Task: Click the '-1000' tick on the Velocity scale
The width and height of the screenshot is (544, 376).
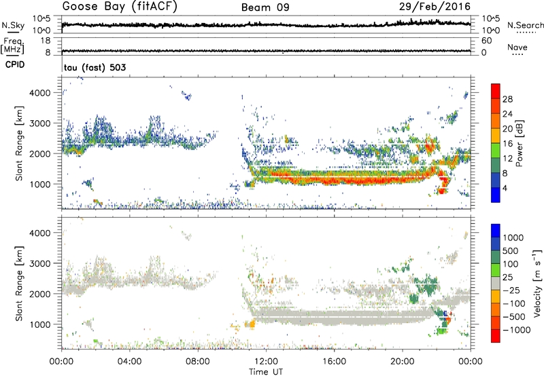Action: point(516,330)
